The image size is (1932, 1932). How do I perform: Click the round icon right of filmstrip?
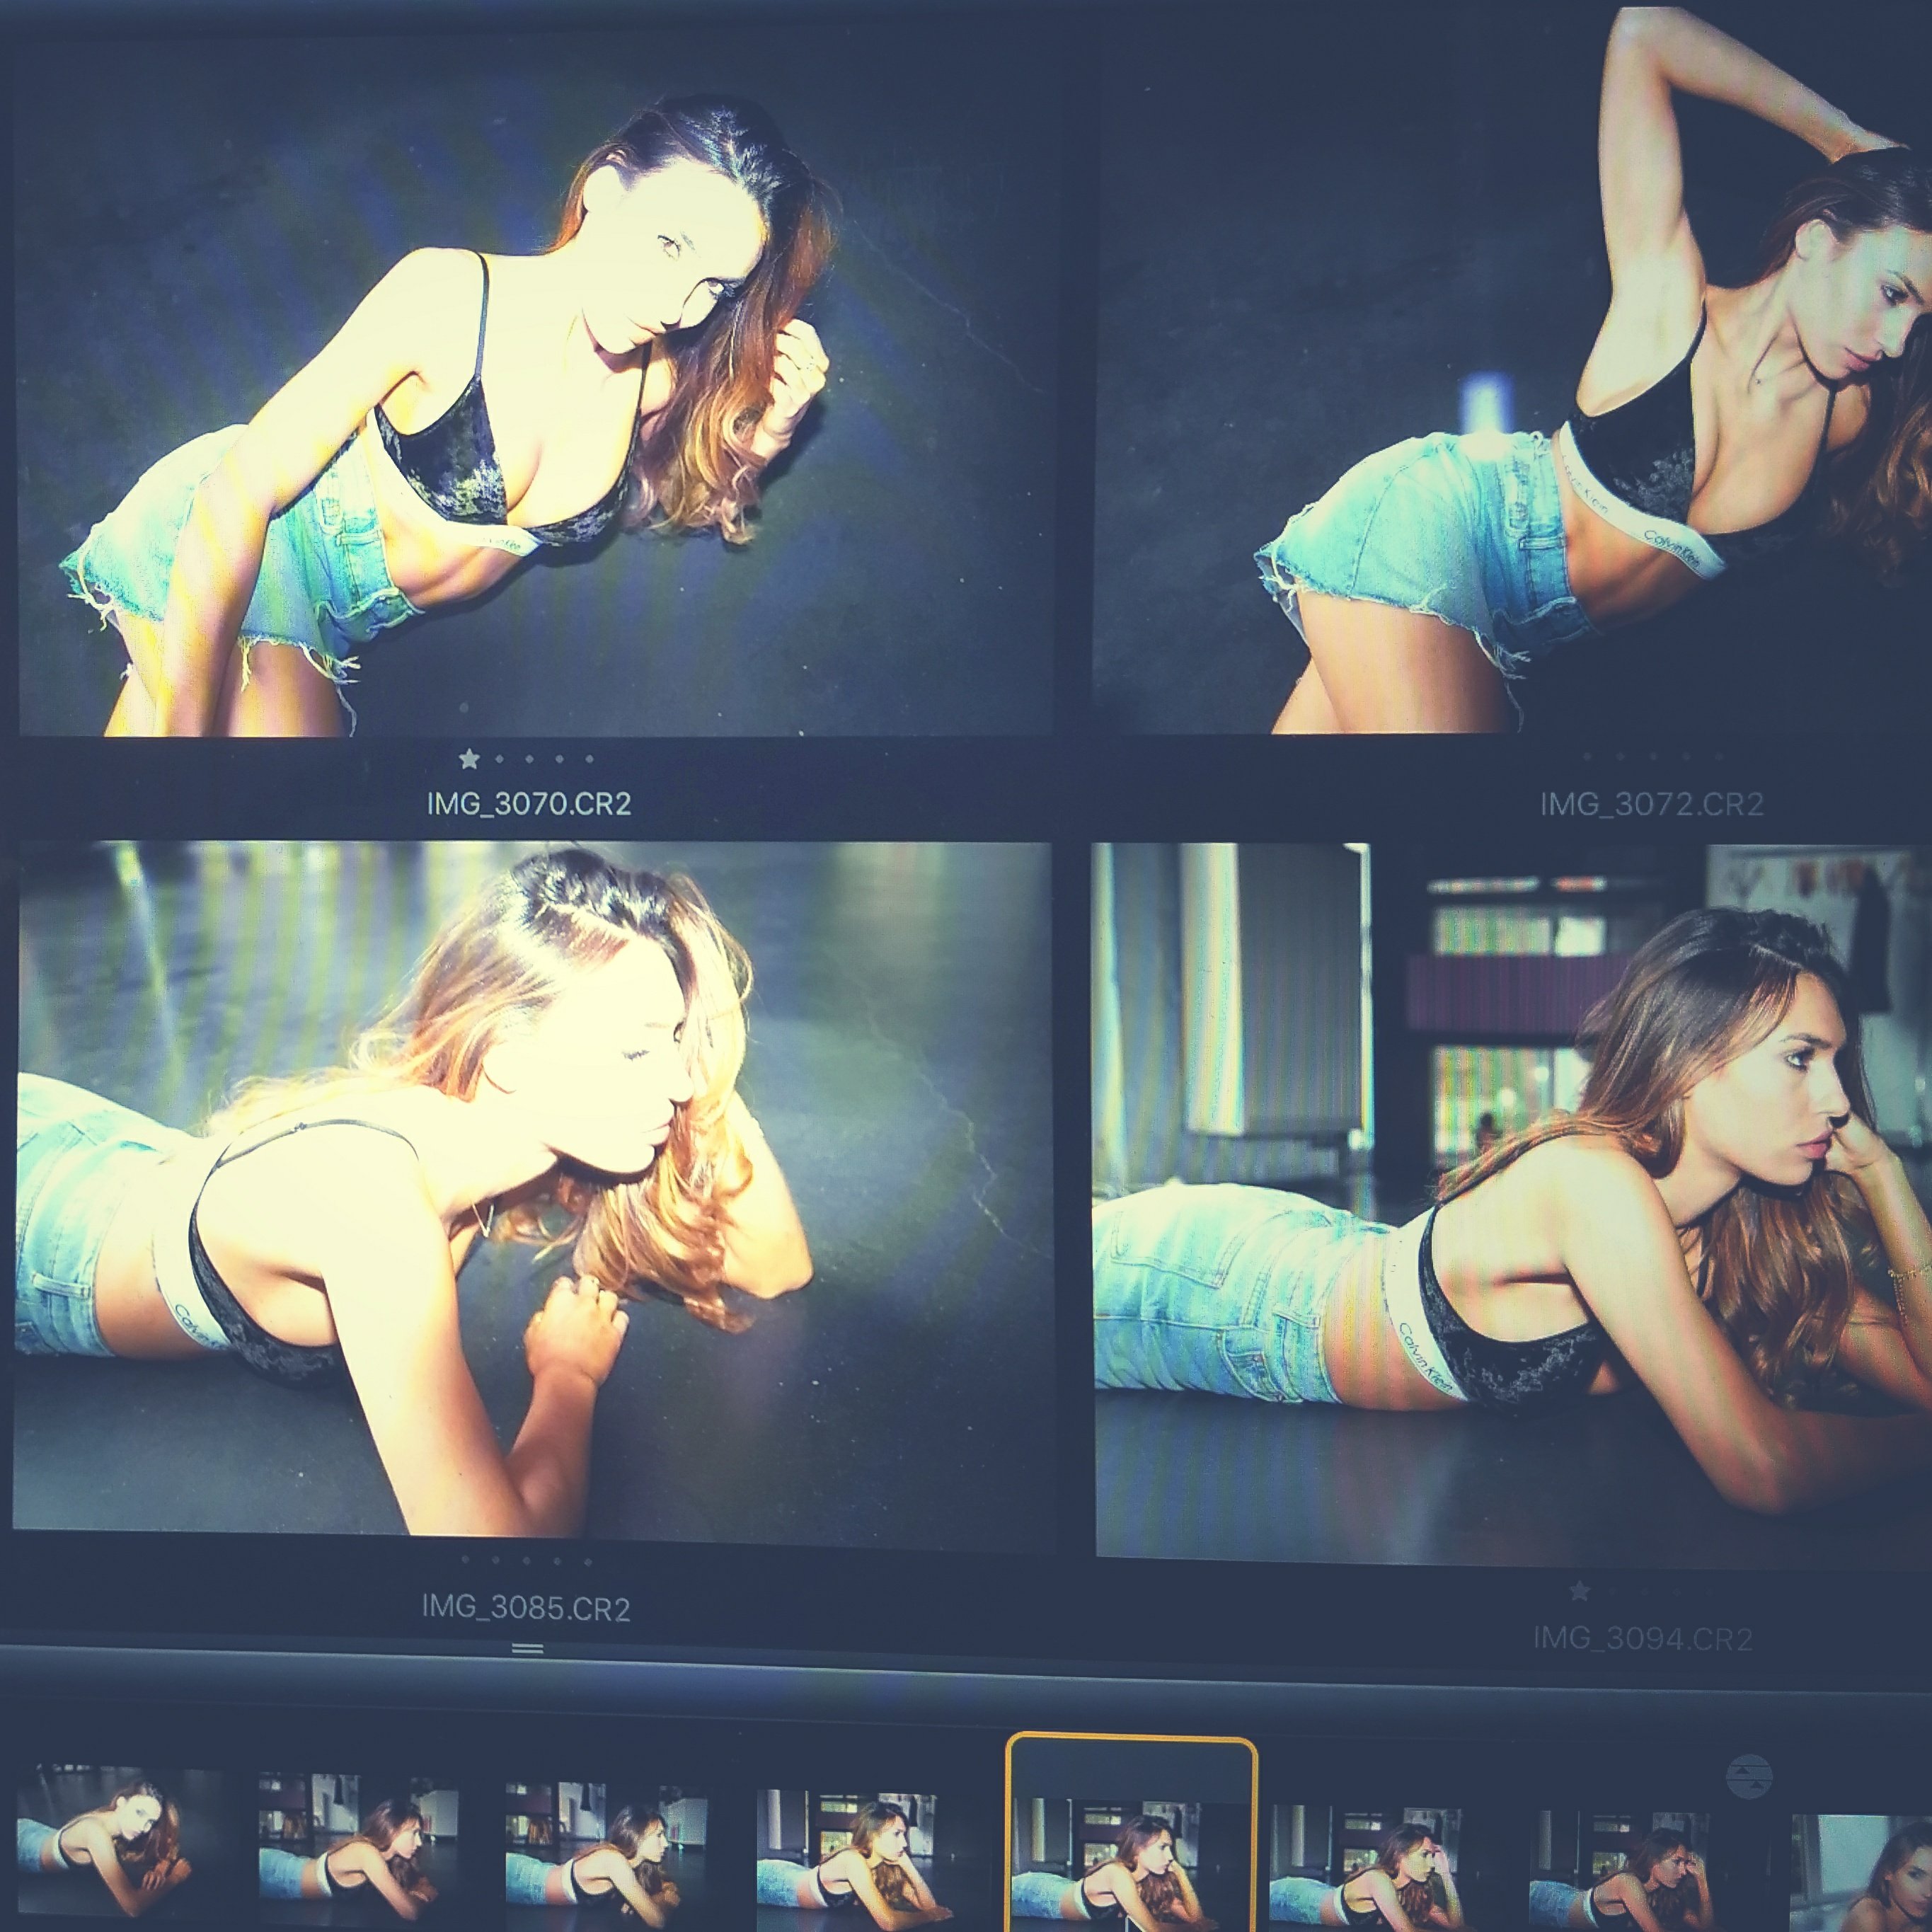[1749, 1777]
